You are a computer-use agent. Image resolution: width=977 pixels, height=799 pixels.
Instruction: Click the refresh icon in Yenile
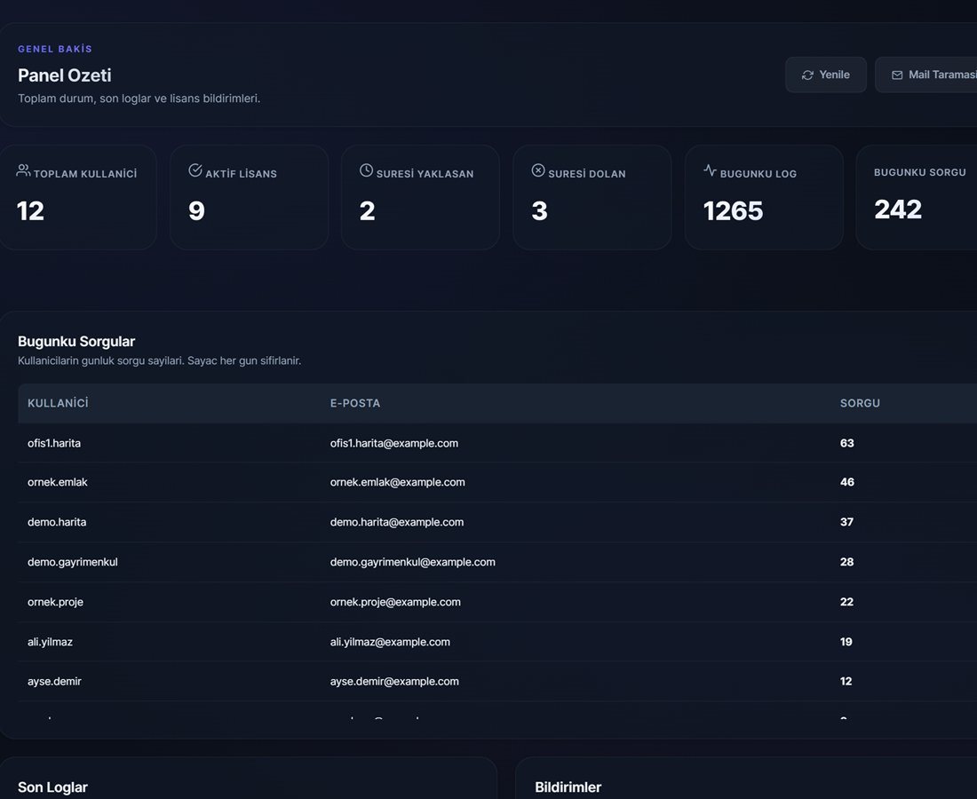[x=807, y=75]
